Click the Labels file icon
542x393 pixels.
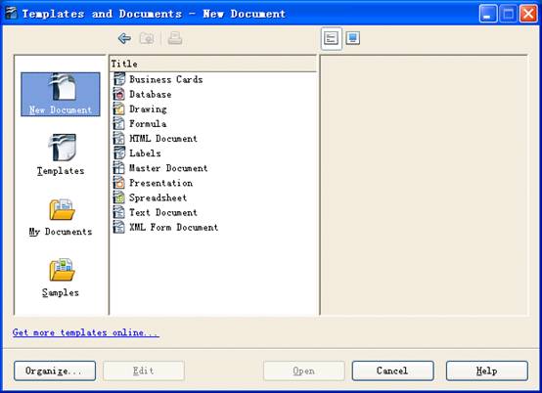point(119,153)
